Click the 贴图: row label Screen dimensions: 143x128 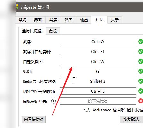(x=28, y=72)
